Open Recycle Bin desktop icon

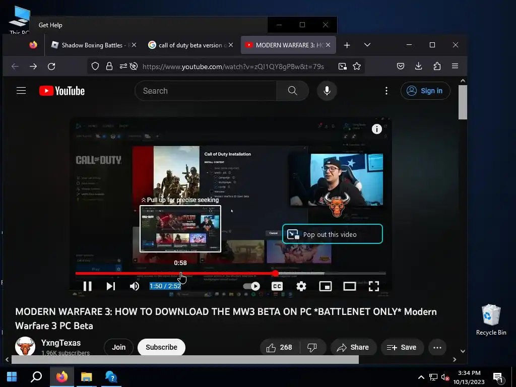coord(491,320)
